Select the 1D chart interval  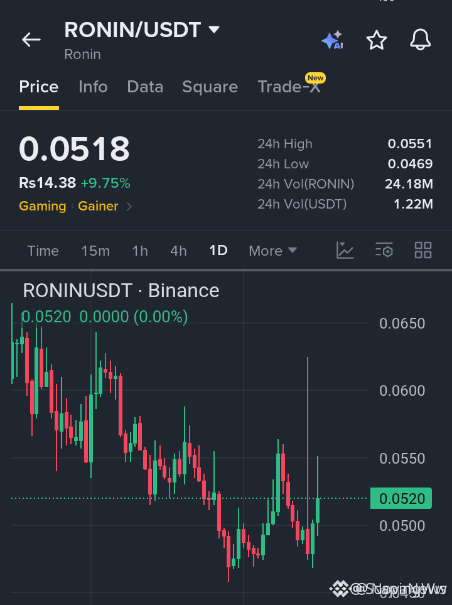218,251
